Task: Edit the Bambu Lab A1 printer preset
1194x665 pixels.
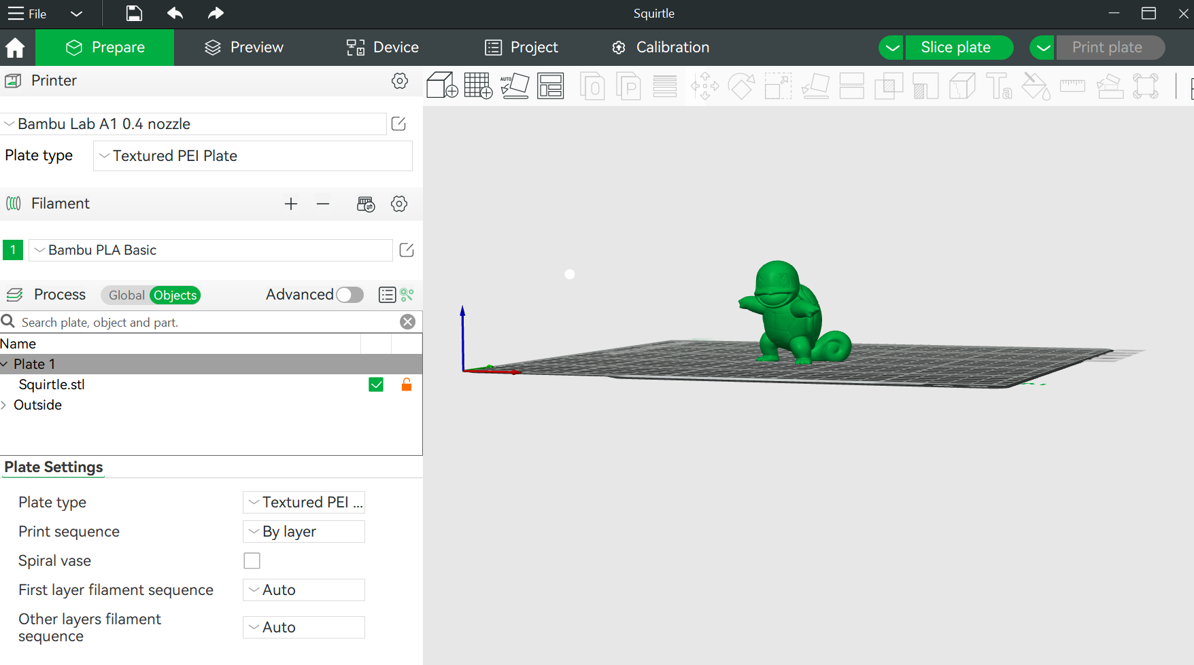Action: click(399, 124)
